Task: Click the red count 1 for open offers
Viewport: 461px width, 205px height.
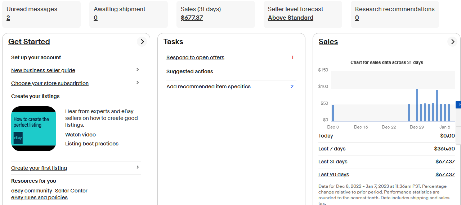Action: [x=292, y=57]
